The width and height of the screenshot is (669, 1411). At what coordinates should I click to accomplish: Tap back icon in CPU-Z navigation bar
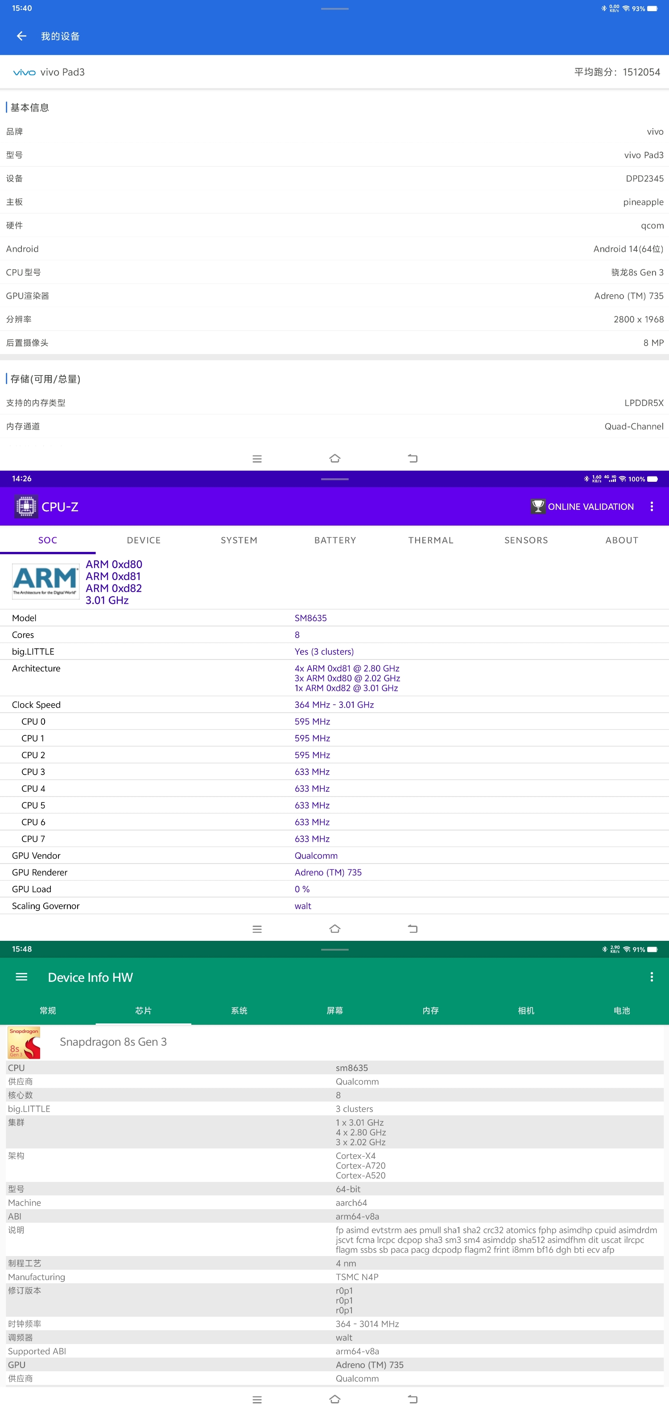(x=413, y=928)
